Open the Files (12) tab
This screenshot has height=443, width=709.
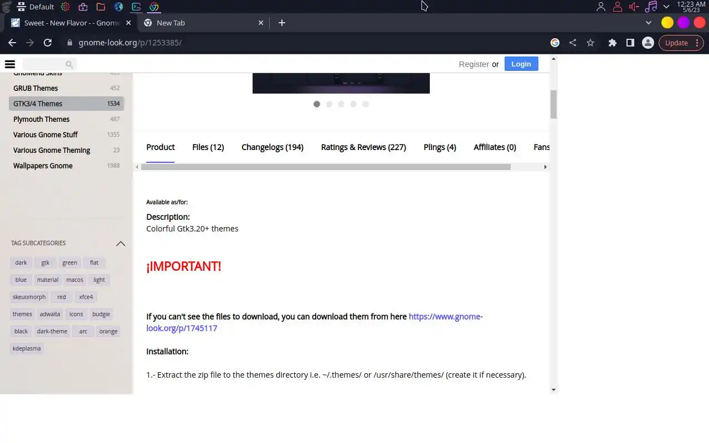pos(208,147)
